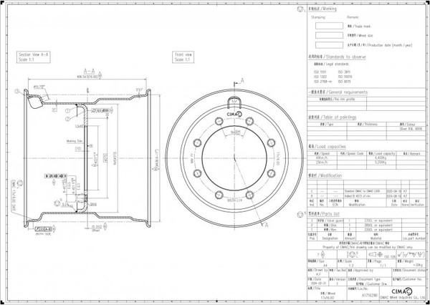The image size is (430, 305).
Task: Click the Wheel size stamping box
Action: click(x=328, y=34)
